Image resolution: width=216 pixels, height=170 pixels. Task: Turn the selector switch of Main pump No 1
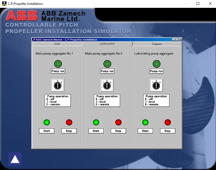pos(58,85)
